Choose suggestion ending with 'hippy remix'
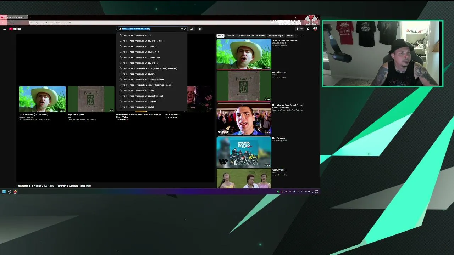 click(x=151, y=46)
